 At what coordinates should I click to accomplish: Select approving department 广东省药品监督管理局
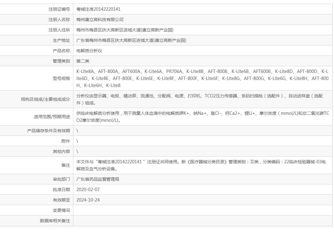98,179
